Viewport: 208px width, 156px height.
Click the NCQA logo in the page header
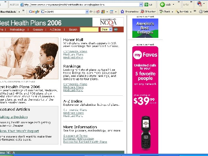pos(108,22)
